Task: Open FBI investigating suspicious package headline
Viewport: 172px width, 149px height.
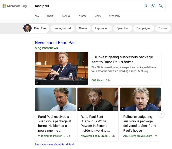Action: pyautogui.click(x=122, y=60)
